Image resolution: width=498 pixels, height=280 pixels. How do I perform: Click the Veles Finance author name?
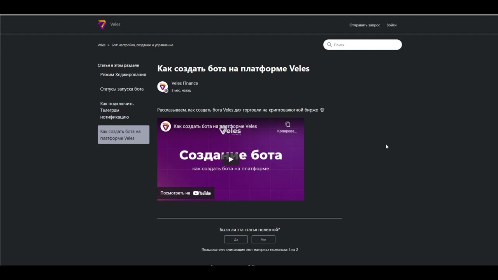(x=185, y=83)
